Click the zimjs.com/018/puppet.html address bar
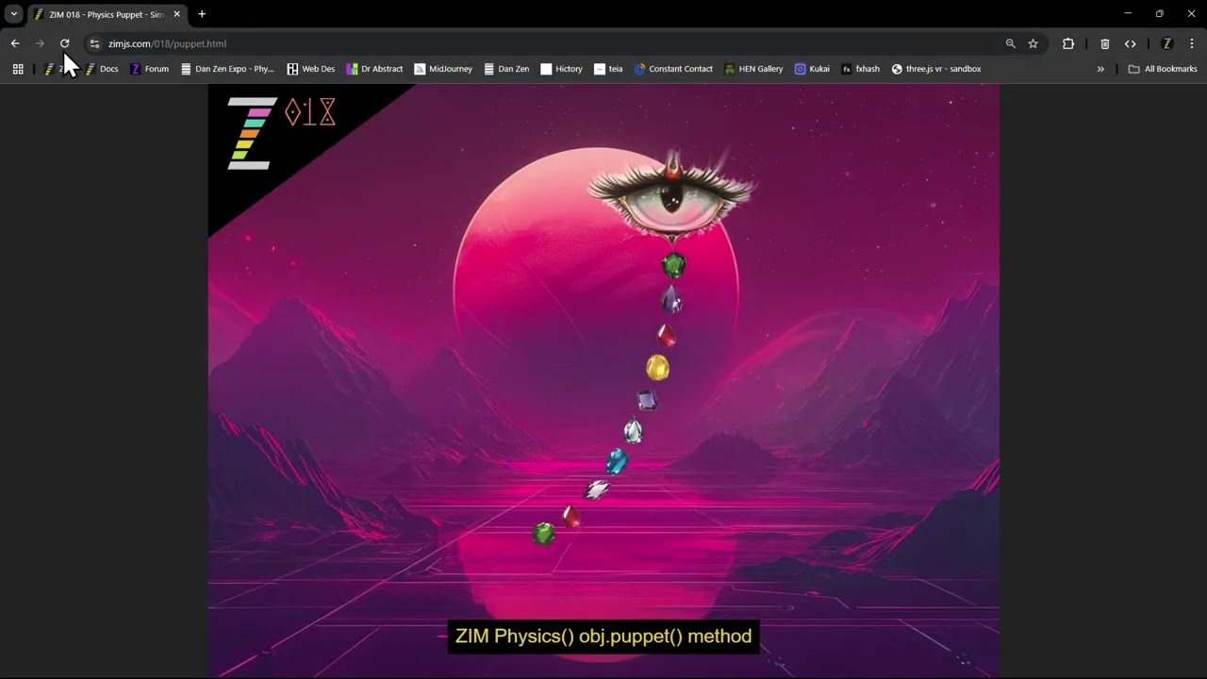The height and width of the screenshot is (679, 1207). pyautogui.click(x=167, y=43)
